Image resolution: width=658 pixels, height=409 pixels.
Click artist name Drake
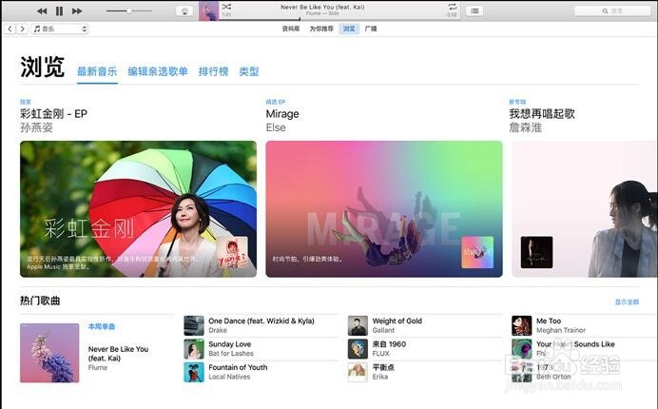(218, 330)
